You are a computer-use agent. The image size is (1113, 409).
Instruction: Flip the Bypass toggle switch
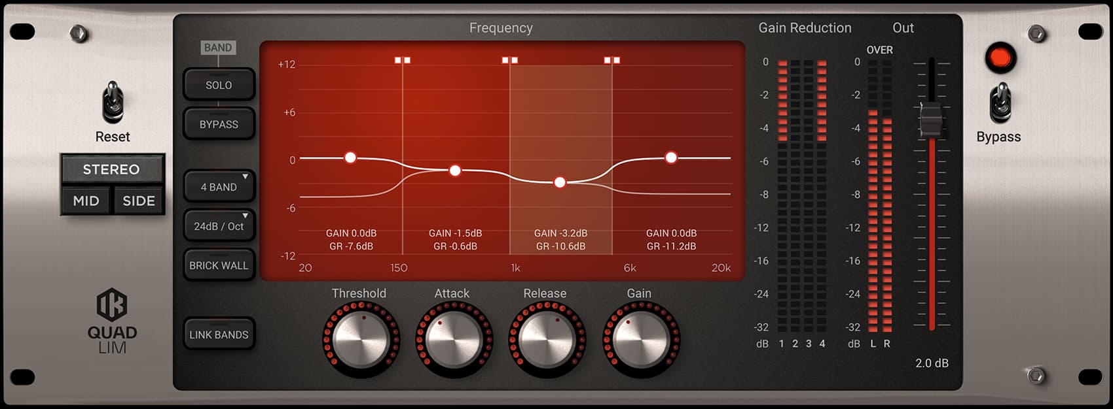pos(1000,103)
